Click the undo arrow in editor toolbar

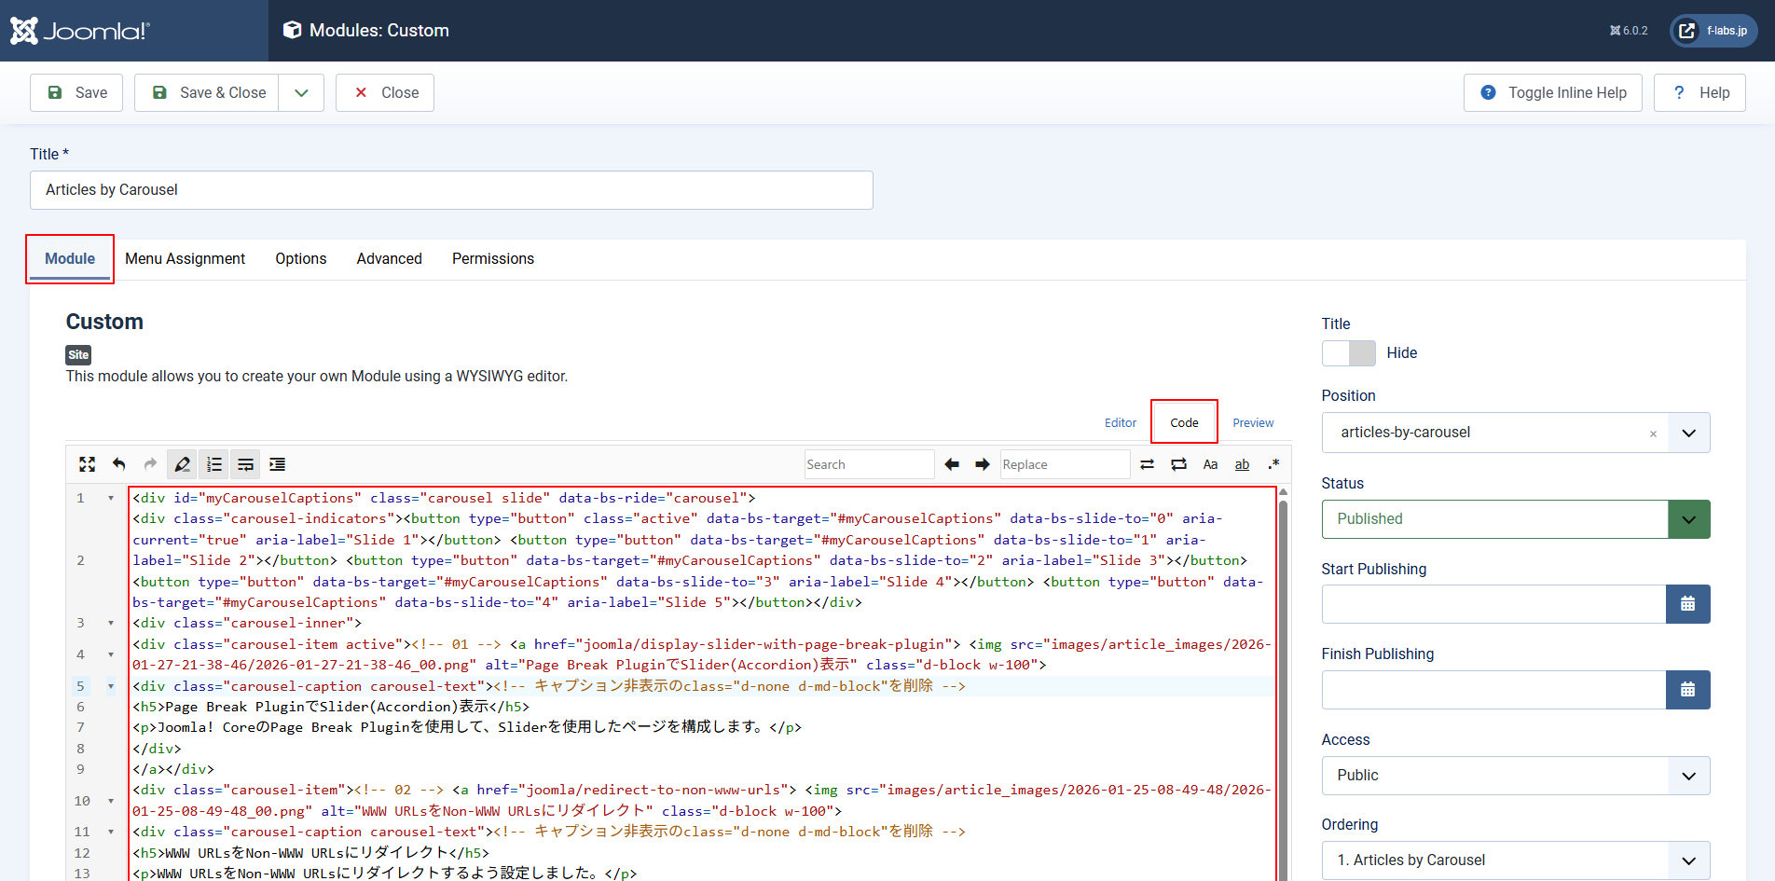point(119,464)
